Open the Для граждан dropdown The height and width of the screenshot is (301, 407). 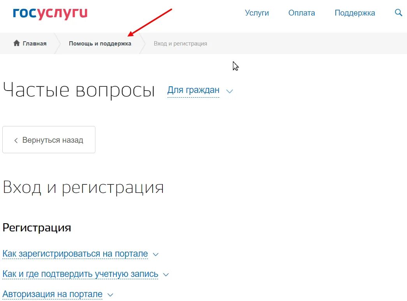pos(194,90)
